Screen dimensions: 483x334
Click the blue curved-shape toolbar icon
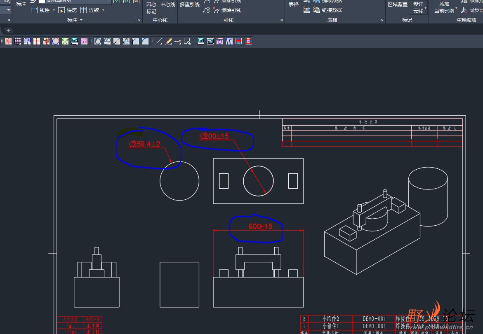pos(229,41)
